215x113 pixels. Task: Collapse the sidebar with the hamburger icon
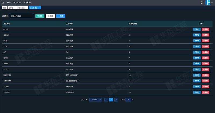pyautogui.click(x=3, y=2)
